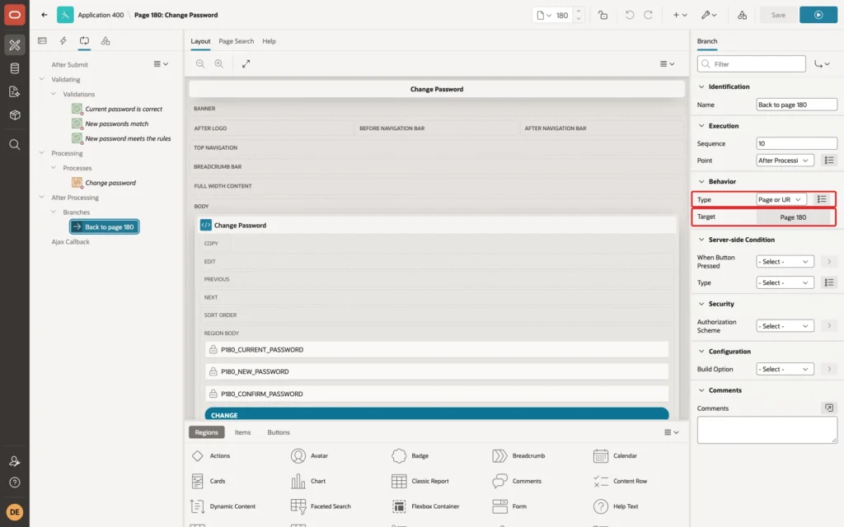This screenshot has width=844, height=527.
Task: Select the Regions gallery tab
Action: click(x=207, y=432)
